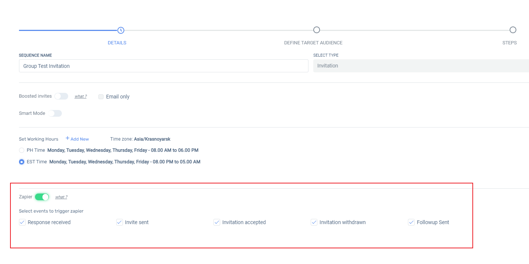Select the EST Time radio button

22,162
